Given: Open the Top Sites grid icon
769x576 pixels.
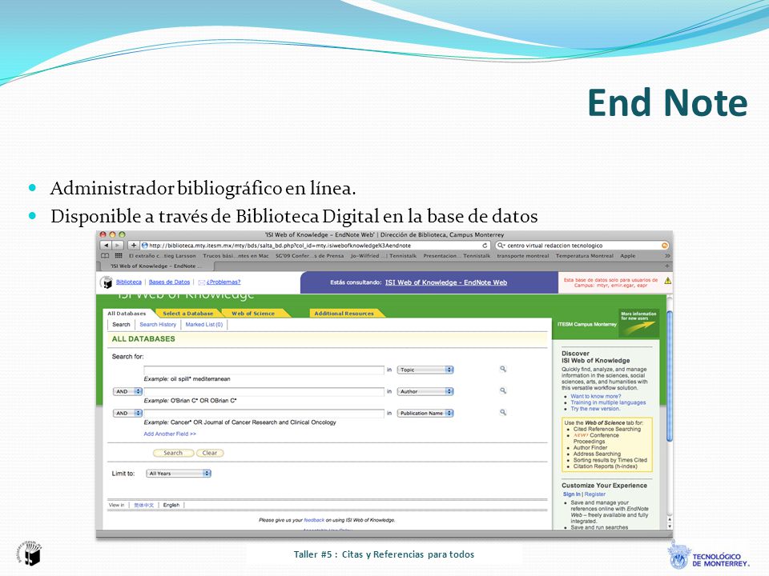Looking at the screenshot, I should (x=119, y=256).
